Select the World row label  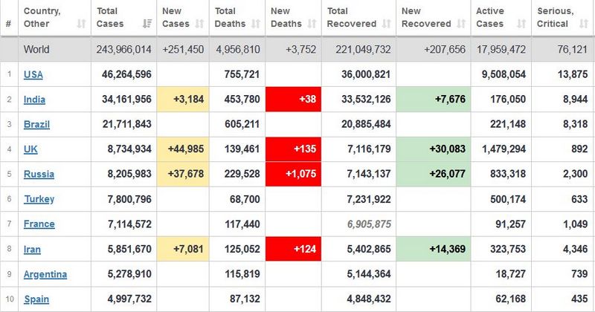(x=36, y=49)
